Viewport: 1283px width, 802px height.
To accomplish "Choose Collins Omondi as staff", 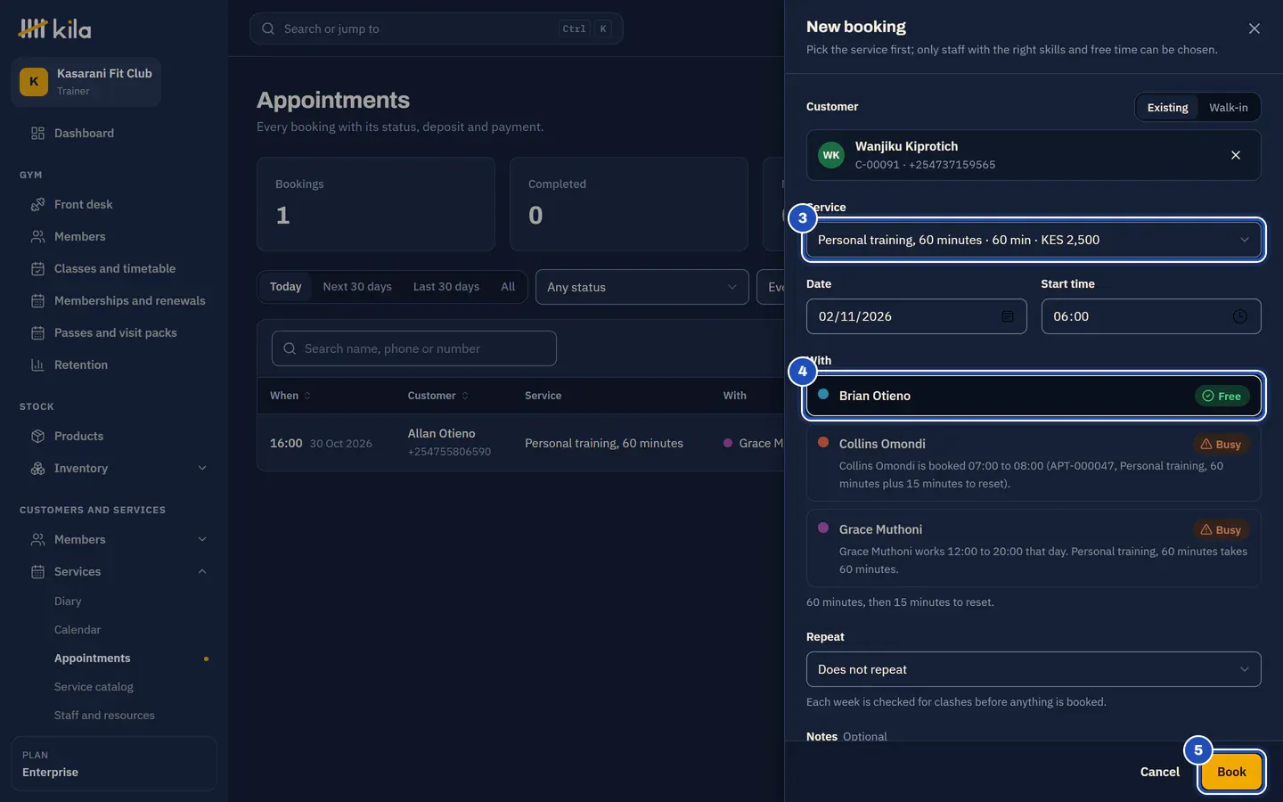I will (x=1034, y=462).
